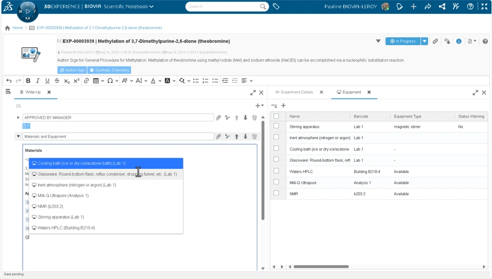Increase the indent
492x279 pixels.
coord(225,81)
